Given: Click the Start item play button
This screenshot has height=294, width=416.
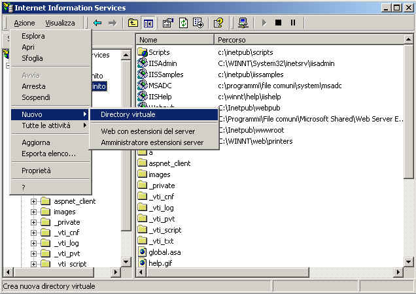Looking at the screenshot, I should point(264,23).
